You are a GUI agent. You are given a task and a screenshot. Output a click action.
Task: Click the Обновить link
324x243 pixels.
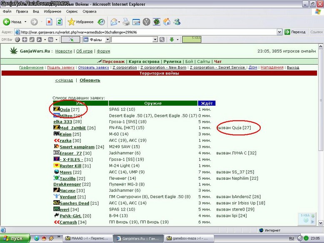tap(90, 80)
